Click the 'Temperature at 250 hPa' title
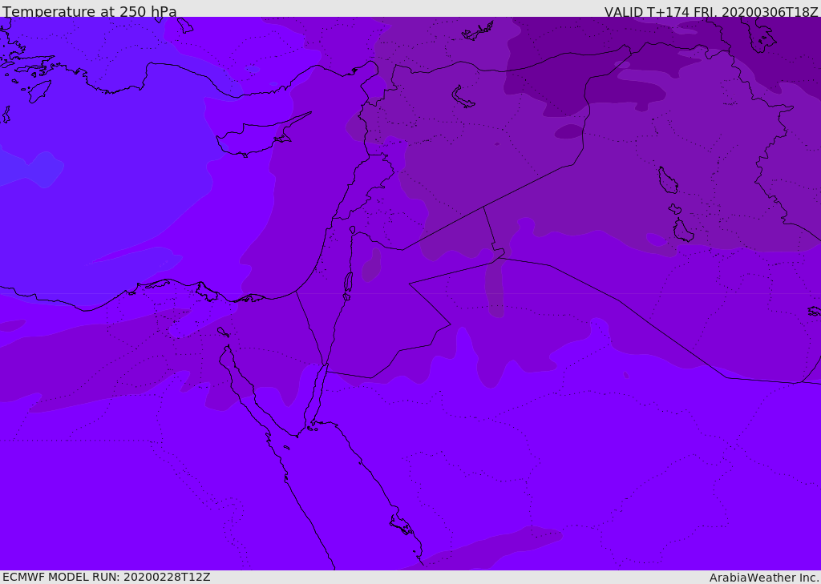This screenshot has width=821, height=584. pos(90,11)
